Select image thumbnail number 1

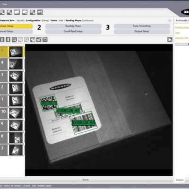(x=12, y=101)
